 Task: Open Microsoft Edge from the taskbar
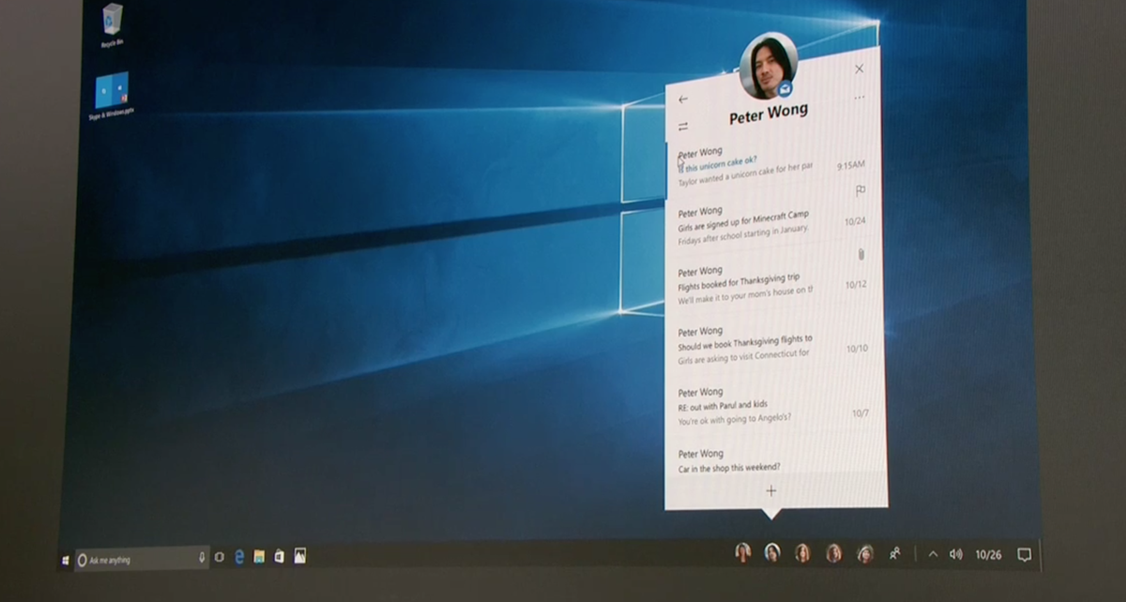[x=239, y=555]
